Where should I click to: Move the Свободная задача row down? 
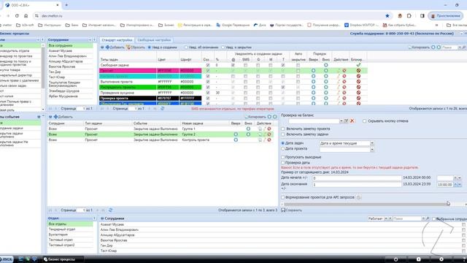(x=326, y=65)
